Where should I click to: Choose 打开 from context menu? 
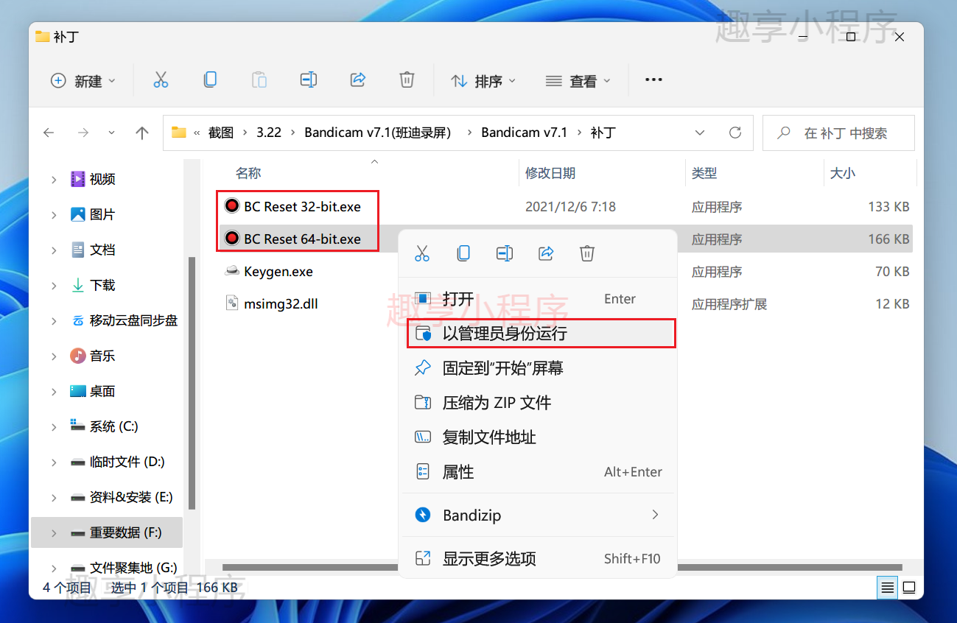pos(537,298)
